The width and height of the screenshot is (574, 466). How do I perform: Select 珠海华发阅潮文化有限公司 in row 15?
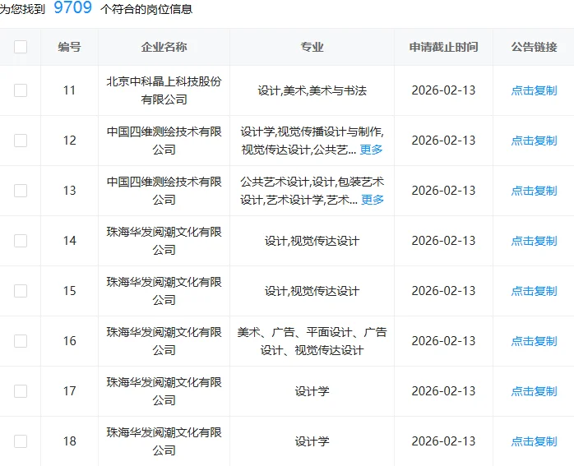[164, 291]
